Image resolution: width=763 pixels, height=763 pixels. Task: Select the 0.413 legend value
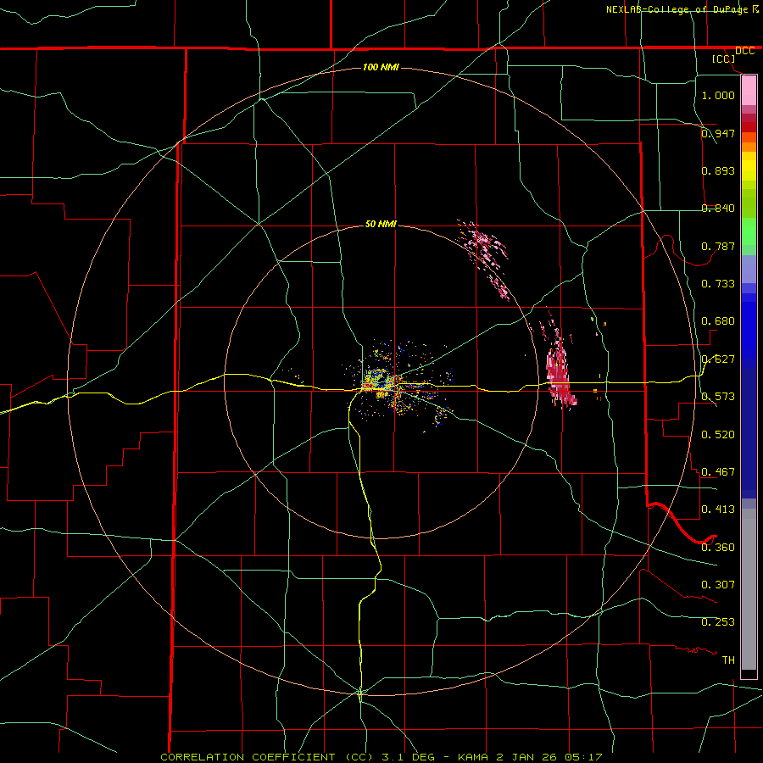click(x=718, y=510)
